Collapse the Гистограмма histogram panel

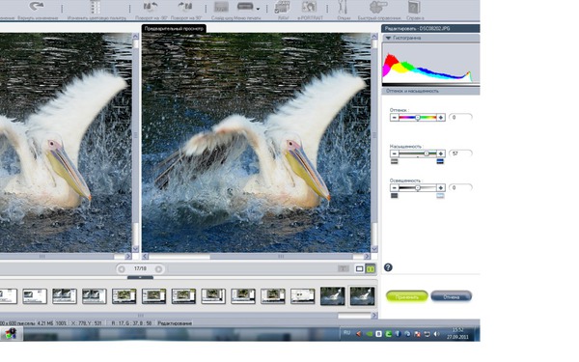click(x=388, y=38)
